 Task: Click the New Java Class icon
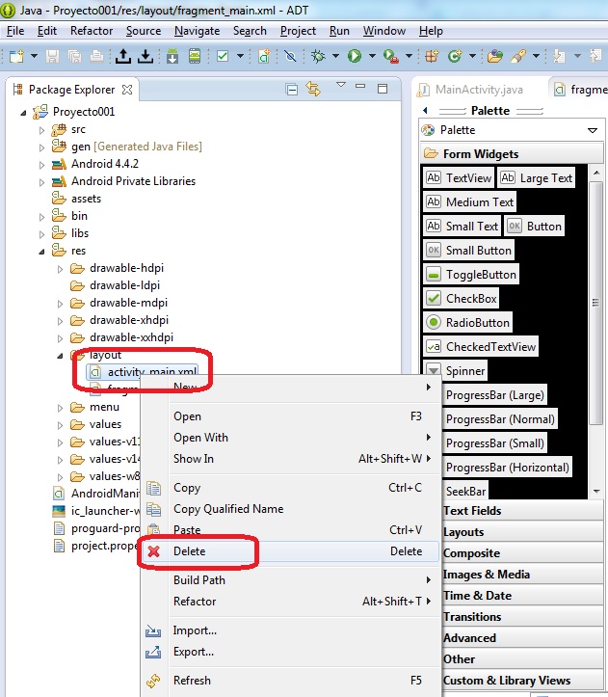click(454, 56)
